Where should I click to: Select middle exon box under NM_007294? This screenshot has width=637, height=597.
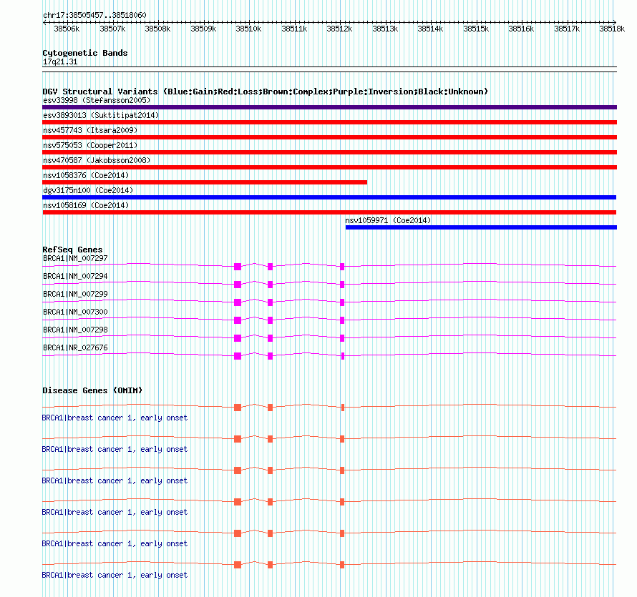click(x=270, y=285)
